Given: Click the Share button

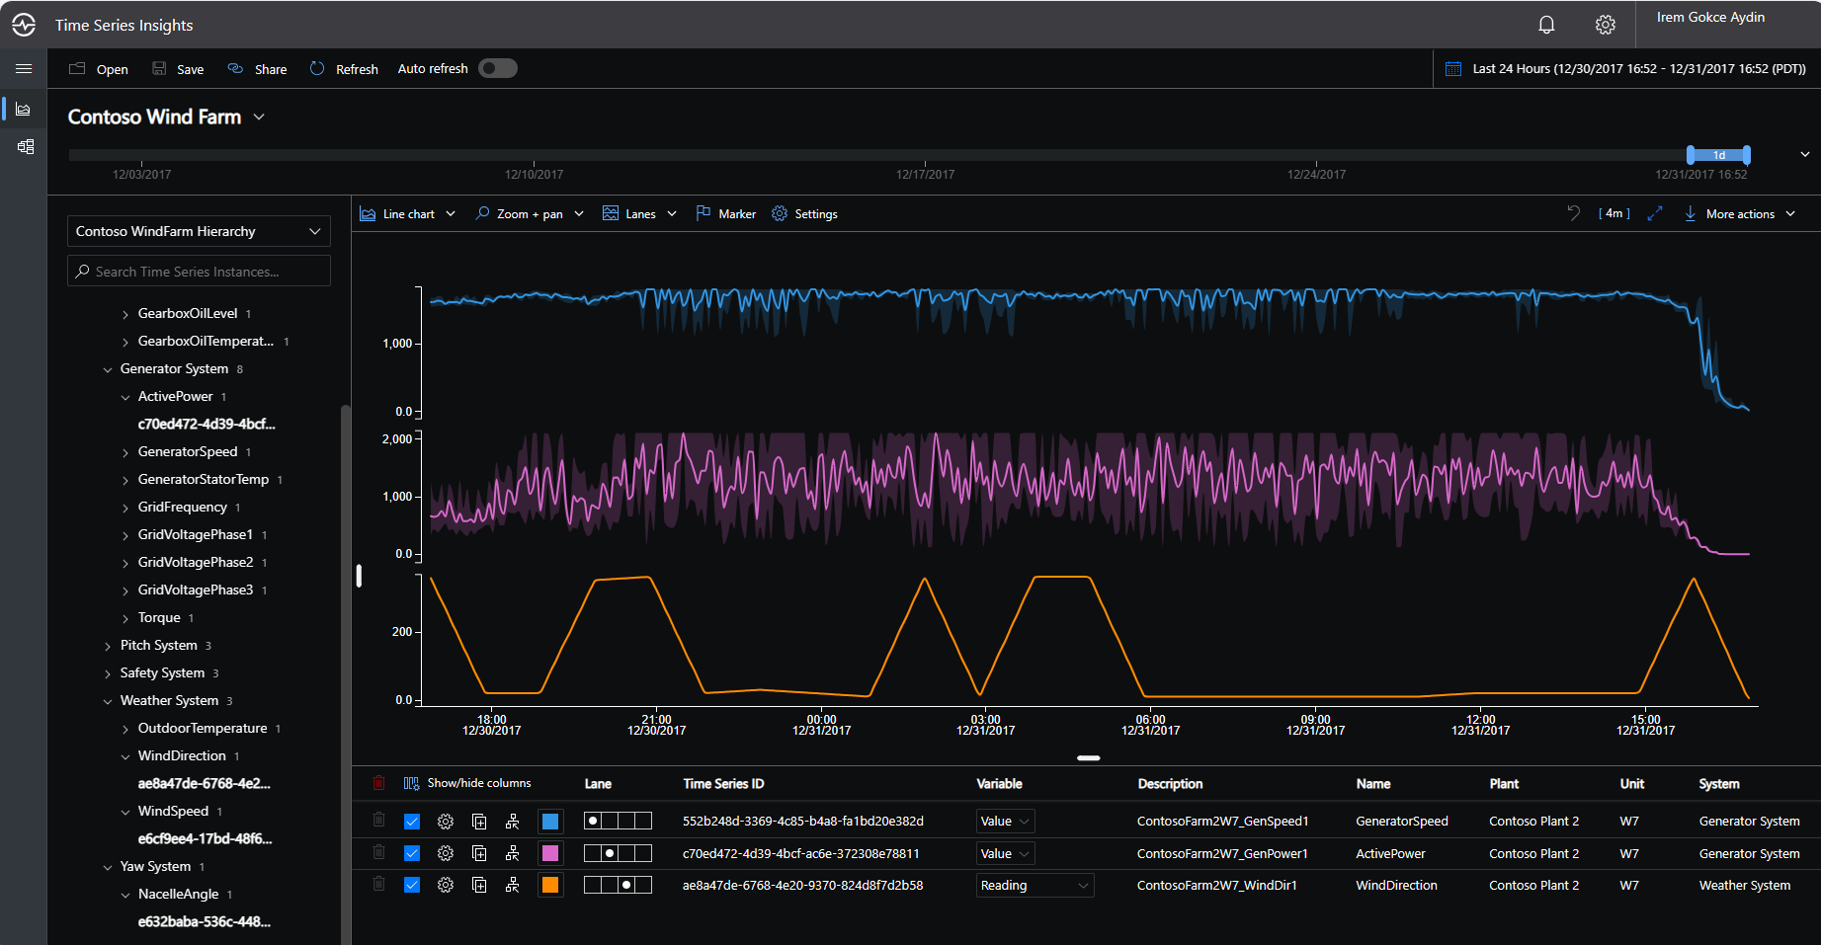Looking at the screenshot, I should (x=257, y=69).
